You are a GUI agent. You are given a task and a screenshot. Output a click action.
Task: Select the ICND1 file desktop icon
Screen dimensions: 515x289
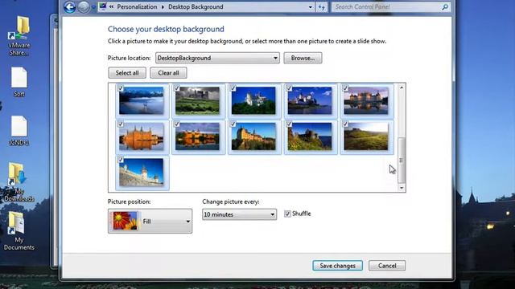19,131
